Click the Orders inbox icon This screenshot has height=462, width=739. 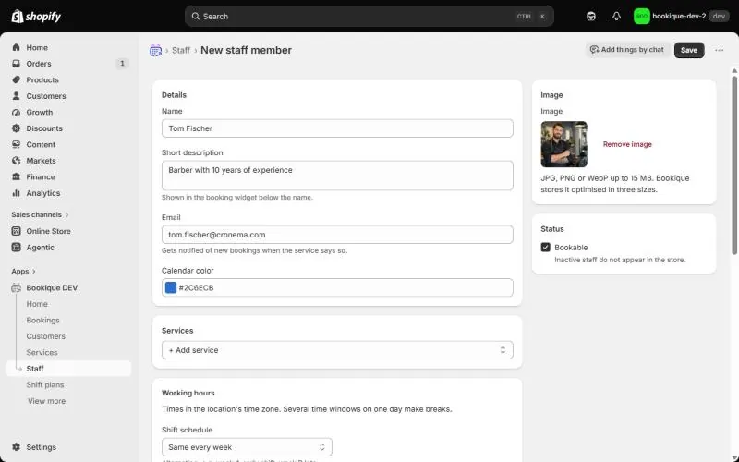point(17,64)
